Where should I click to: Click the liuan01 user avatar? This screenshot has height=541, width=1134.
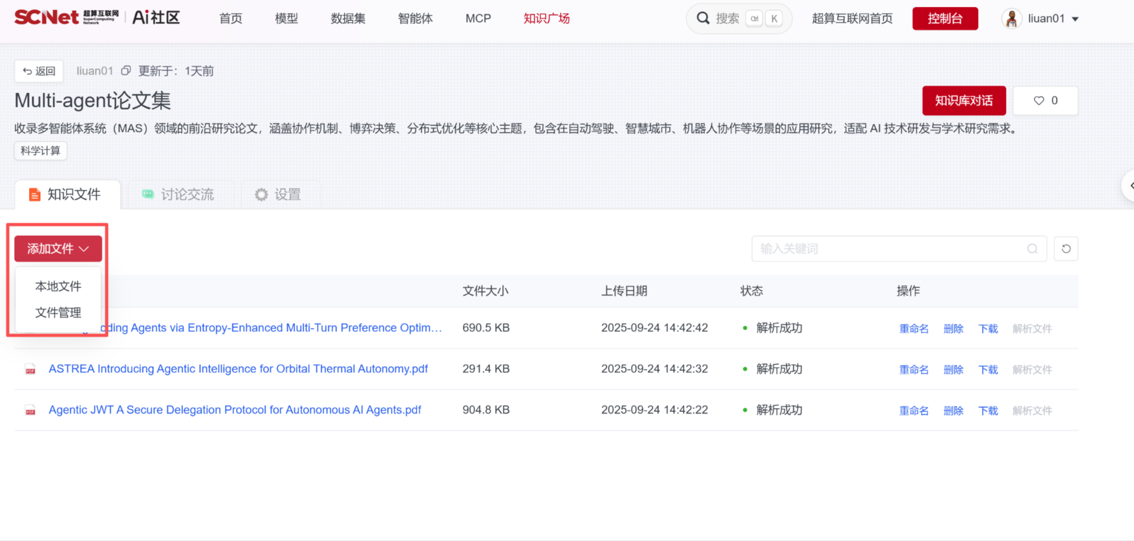pos(1011,19)
